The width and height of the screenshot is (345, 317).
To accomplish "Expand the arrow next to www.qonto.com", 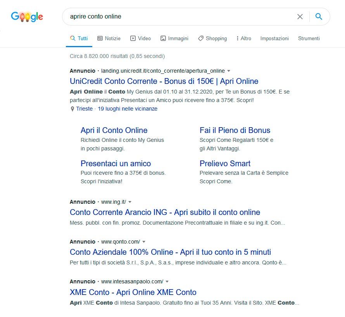I will click(x=143, y=242).
